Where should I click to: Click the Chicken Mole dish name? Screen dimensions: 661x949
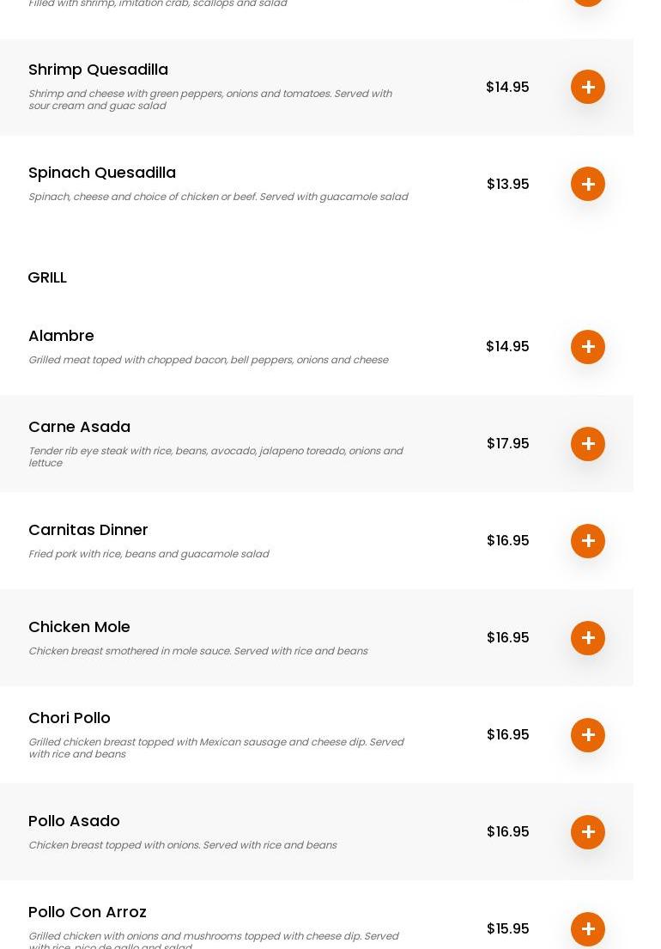point(79,627)
